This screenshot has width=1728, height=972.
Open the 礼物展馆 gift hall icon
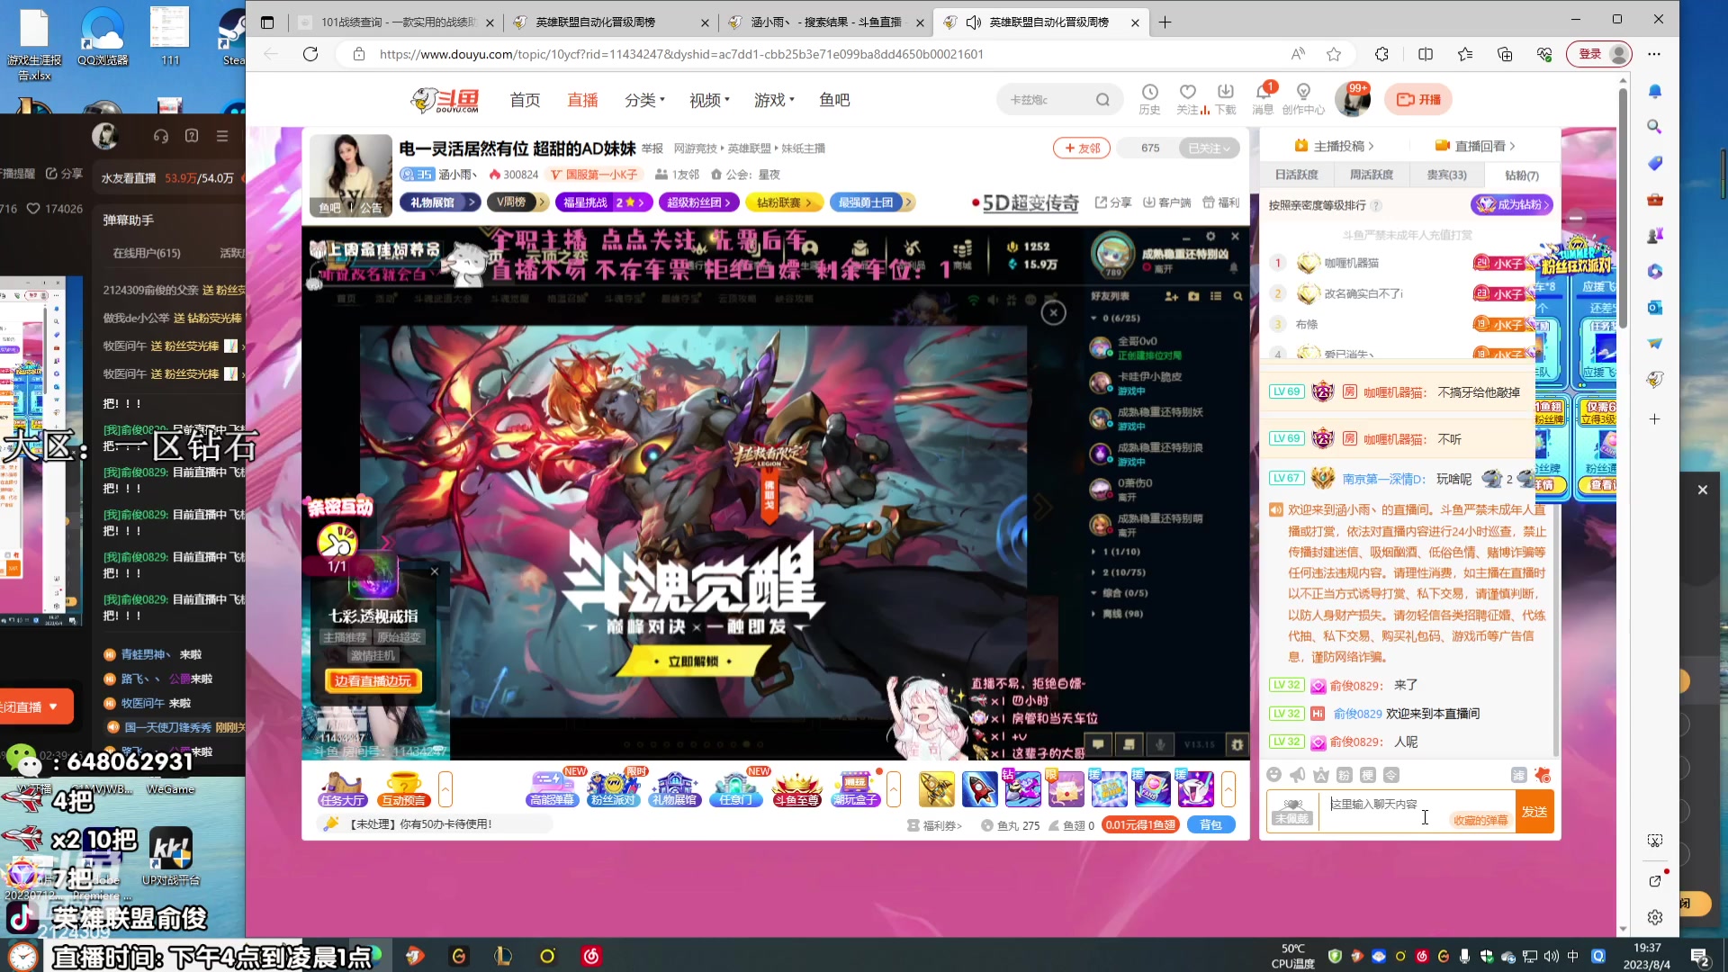click(674, 789)
